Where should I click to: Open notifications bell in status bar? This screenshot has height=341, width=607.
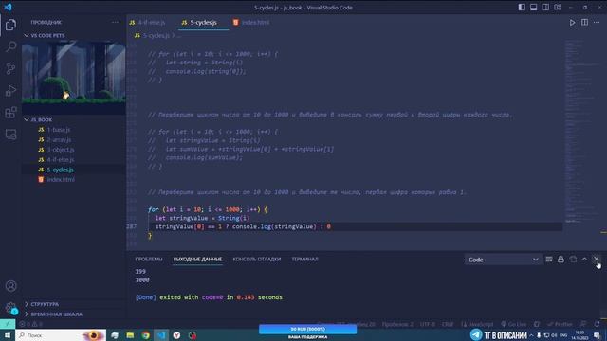pos(598,324)
